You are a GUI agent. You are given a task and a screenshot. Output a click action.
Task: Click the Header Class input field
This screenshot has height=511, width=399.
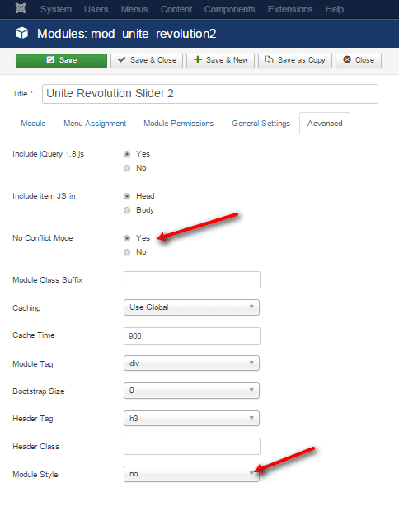[192, 446]
